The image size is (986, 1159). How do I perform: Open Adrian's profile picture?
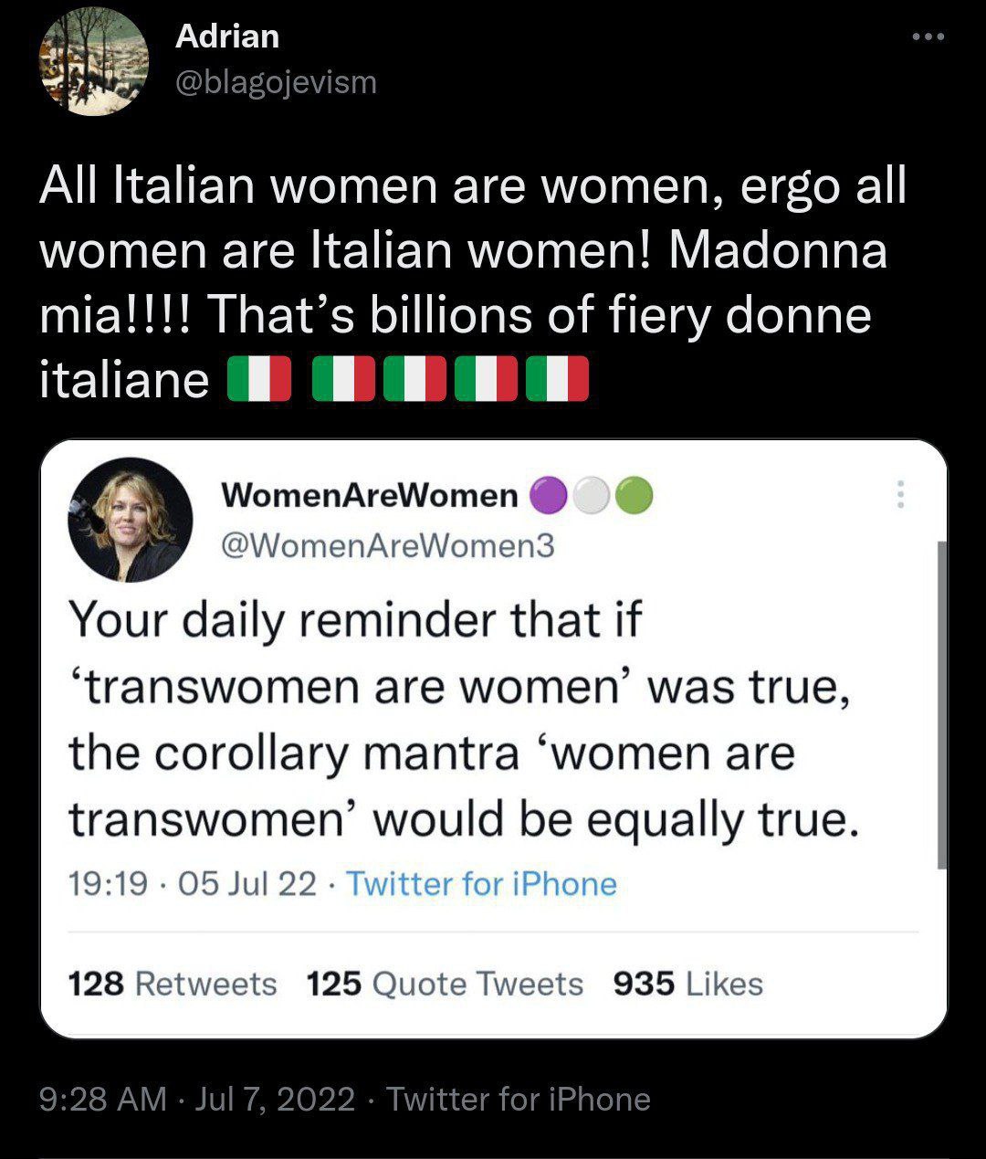click(94, 61)
